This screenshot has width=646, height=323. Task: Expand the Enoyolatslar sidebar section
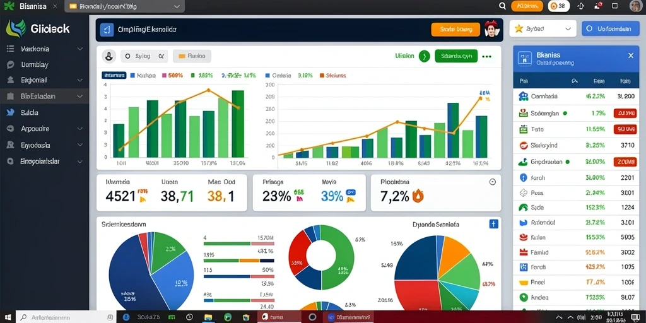tap(80, 161)
